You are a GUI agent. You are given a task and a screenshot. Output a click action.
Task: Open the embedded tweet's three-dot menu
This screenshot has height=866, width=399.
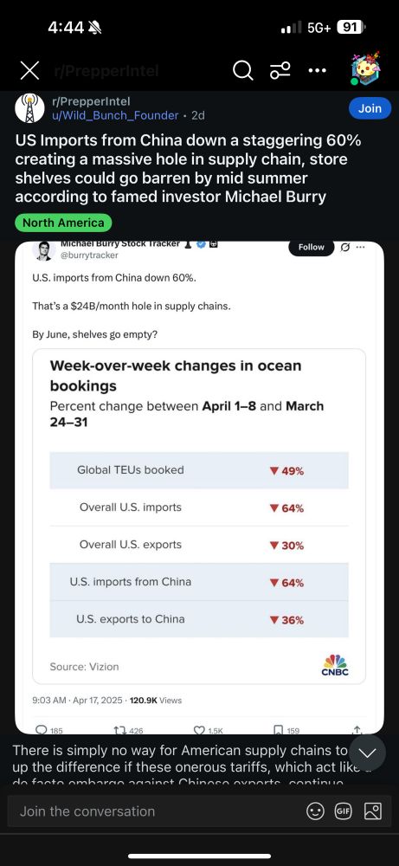pos(360,247)
